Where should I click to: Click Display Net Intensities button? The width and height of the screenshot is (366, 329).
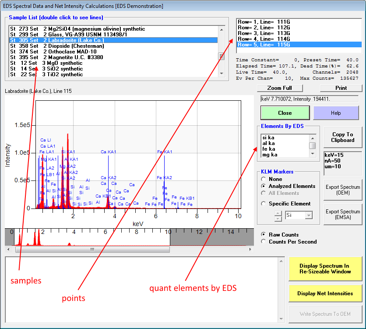click(x=325, y=294)
